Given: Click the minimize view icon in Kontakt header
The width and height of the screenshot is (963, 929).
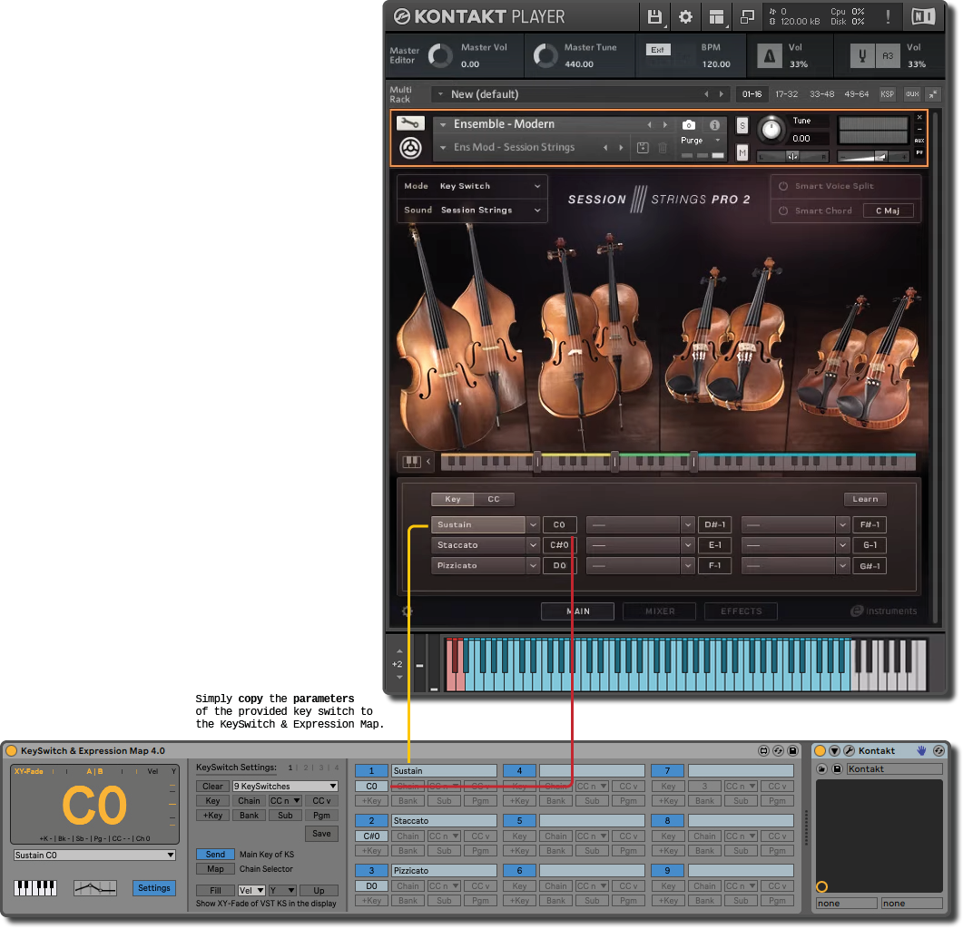Looking at the screenshot, I should coord(747,17).
